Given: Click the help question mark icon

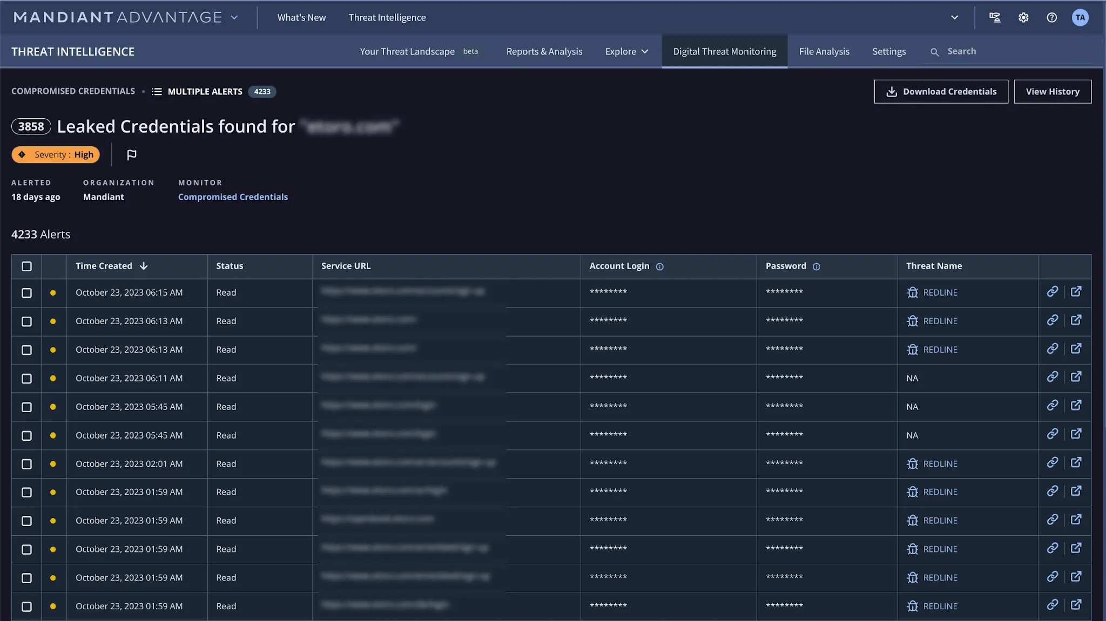Looking at the screenshot, I should pos(1051,18).
